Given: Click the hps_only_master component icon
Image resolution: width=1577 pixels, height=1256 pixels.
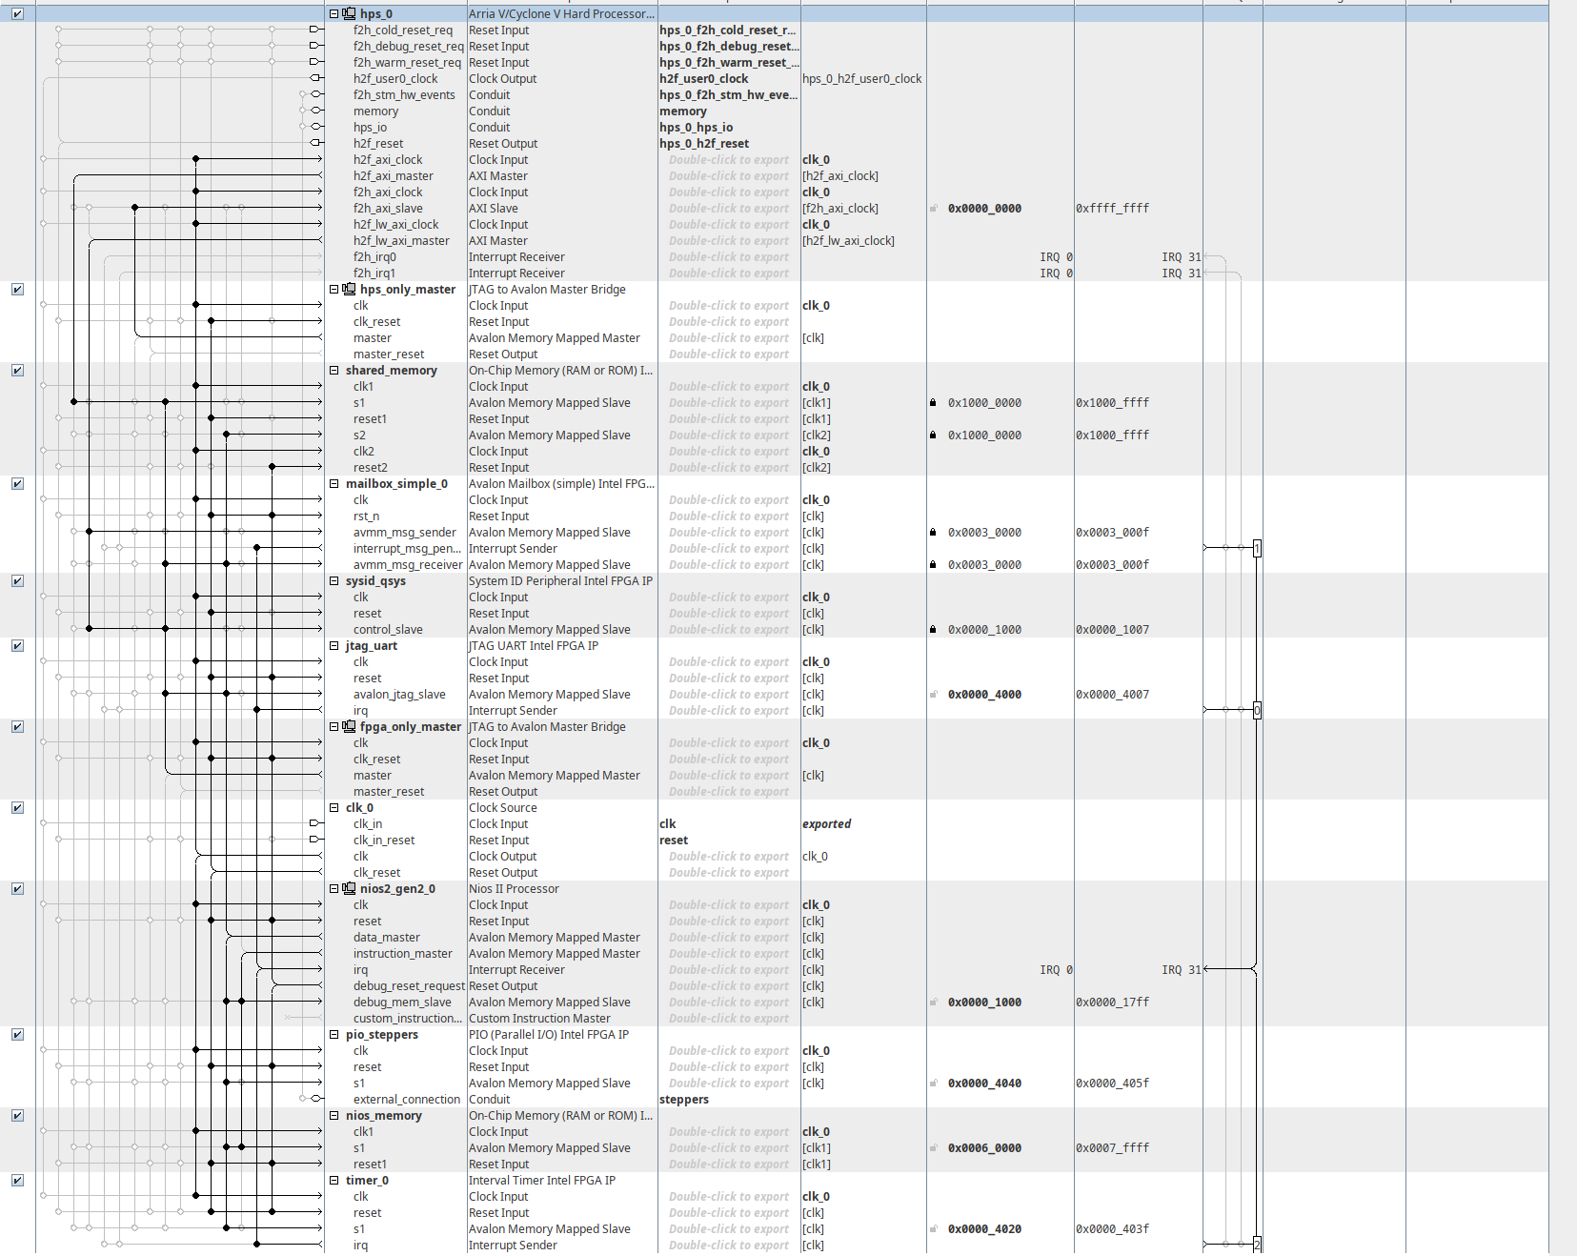Looking at the screenshot, I should [350, 290].
